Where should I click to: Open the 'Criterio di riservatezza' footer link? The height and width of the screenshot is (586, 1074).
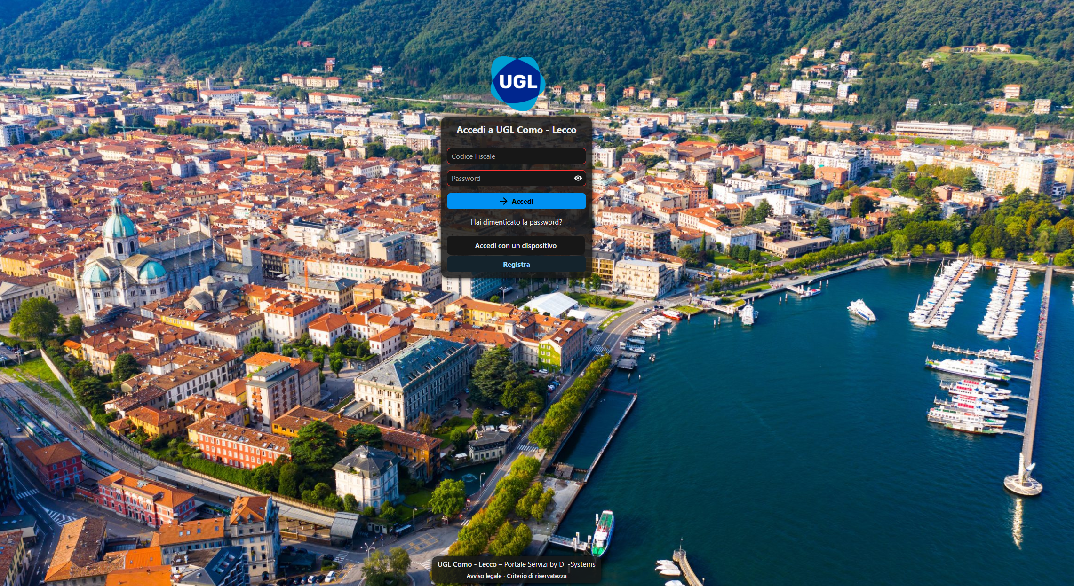point(536,576)
